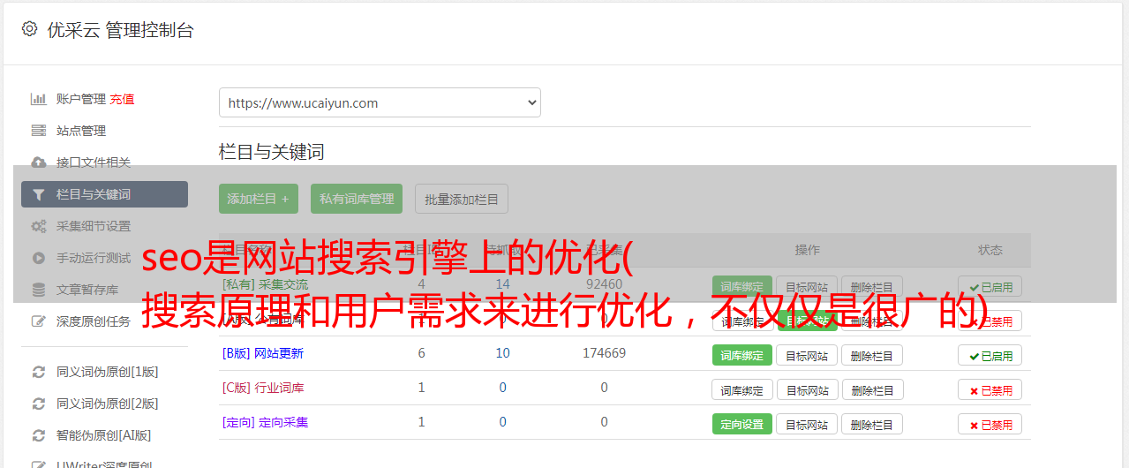Click 目标网站 in the 网站更新 row
1129x468 pixels.
807,355
